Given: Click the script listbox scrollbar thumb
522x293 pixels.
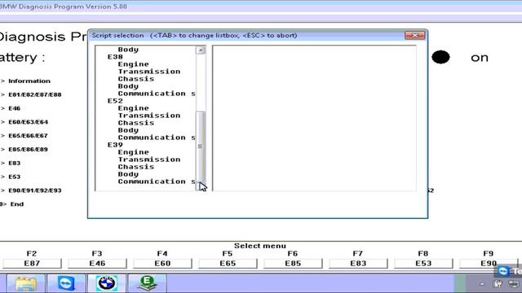Looking at the screenshot, I should coord(200,146).
